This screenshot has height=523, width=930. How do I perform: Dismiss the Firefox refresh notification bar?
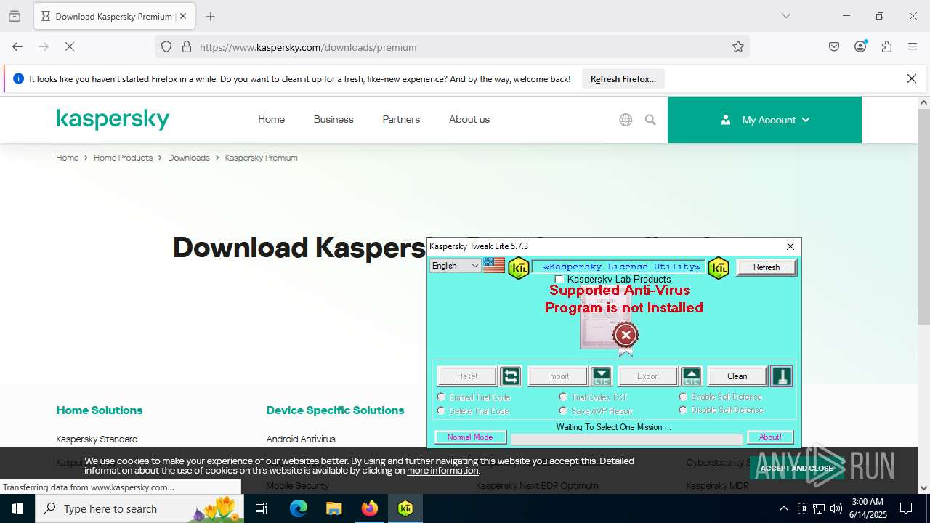click(912, 78)
